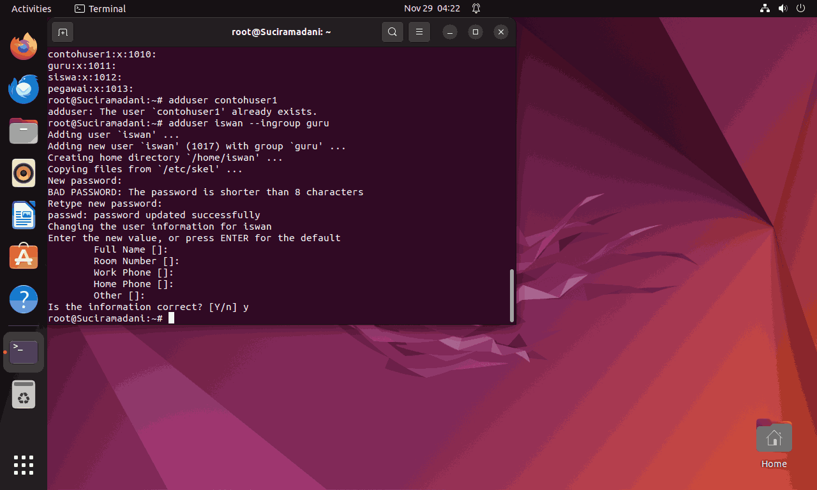The image size is (817, 490).
Task: Open Ubuntu Software store
Action: pos(24,257)
